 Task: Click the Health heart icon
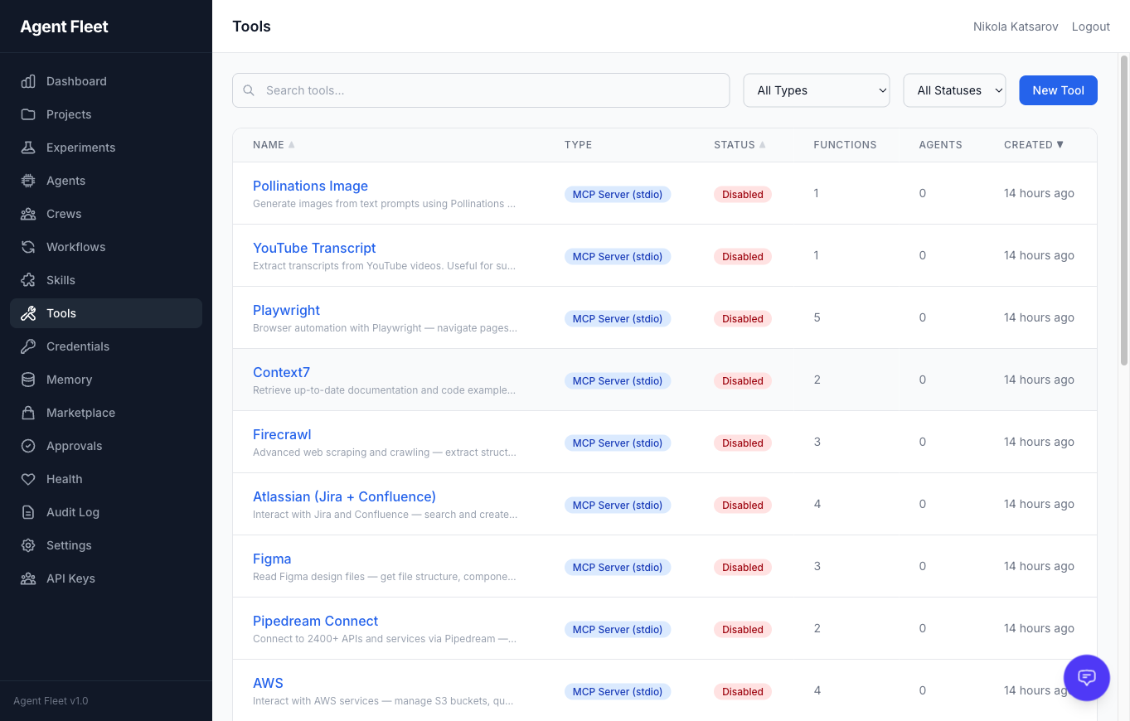pyautogui.click(x=28, y=479)
